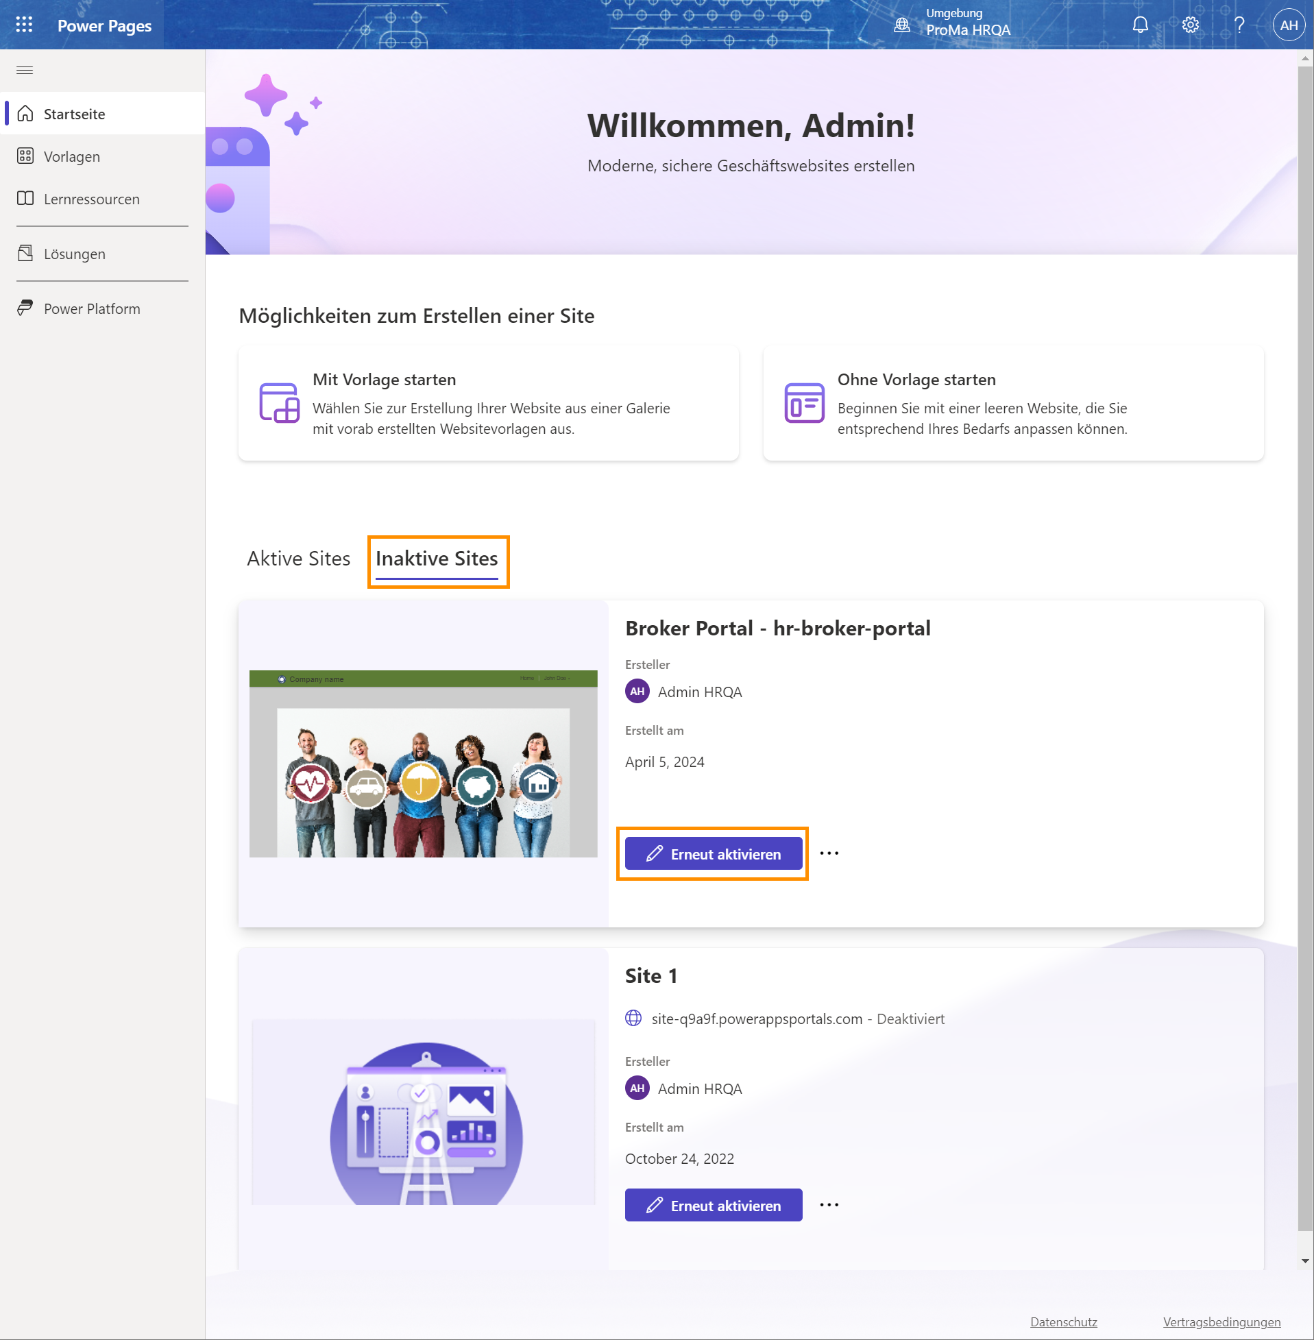Open more options ellipsis for Broker Portal
This screenshot has height=1340, width=1314.
click(829, 853)
